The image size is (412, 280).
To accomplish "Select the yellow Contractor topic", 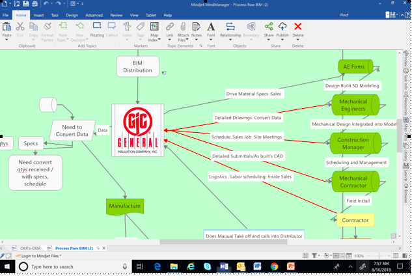I will (355, 220).
